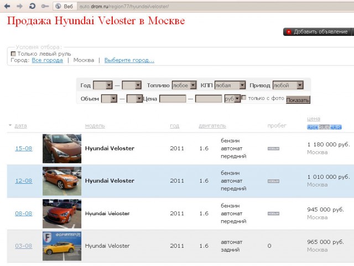Open the orange car photo for 12-08
The width and height of the screenshot is (354, 266).
62,181
